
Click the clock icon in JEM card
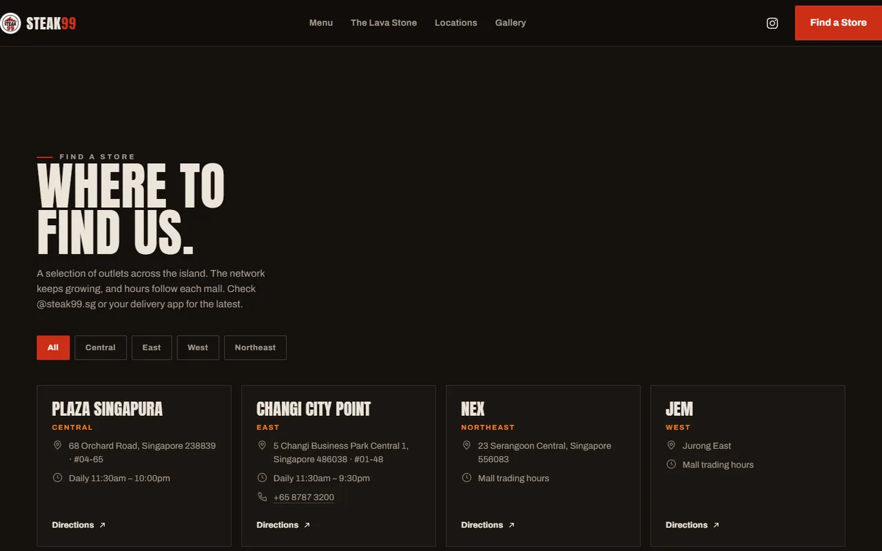[671, 464]
